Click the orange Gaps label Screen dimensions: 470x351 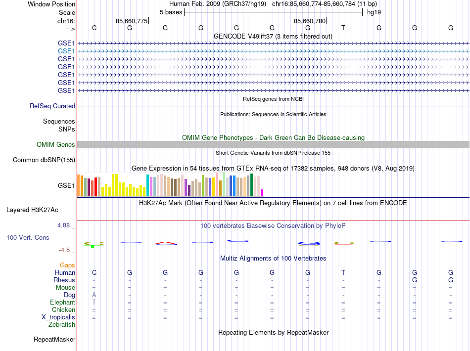click(67, 265)
